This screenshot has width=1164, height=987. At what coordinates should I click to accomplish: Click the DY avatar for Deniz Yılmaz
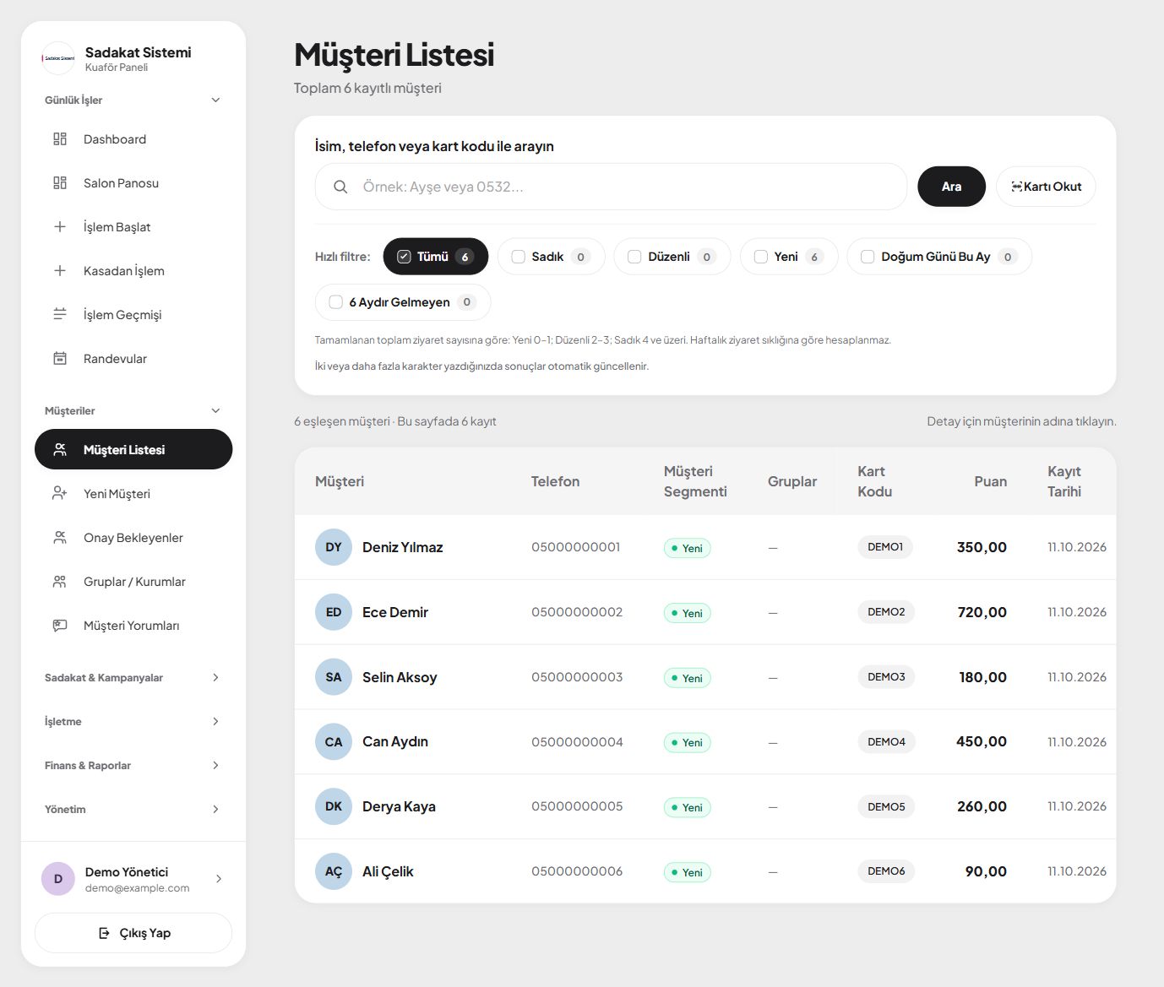click(x=334, y=547)
